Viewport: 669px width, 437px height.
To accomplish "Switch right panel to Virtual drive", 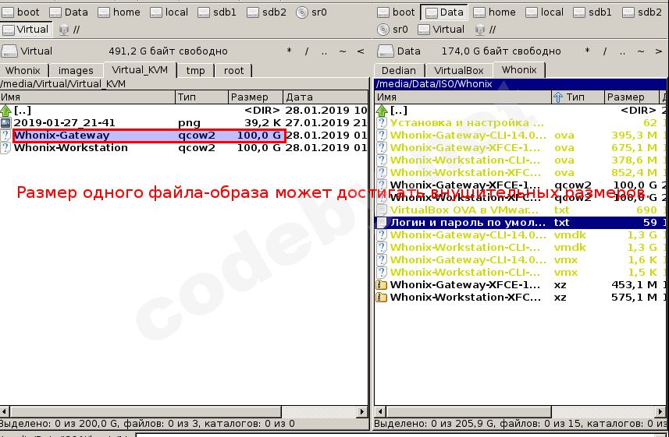I will pyautogui.click(x=441, y=30).
